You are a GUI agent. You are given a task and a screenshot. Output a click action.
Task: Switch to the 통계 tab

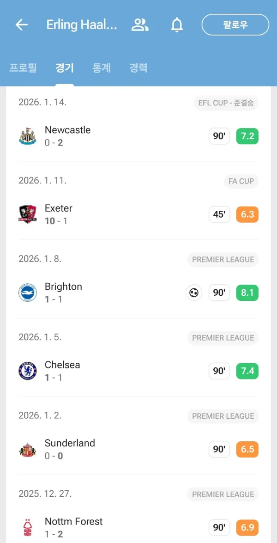tap(101, 68)
